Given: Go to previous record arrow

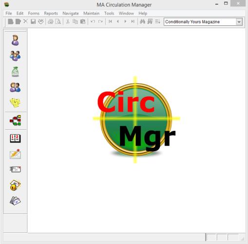Looking at the screenshot, I should pos(118,21).
